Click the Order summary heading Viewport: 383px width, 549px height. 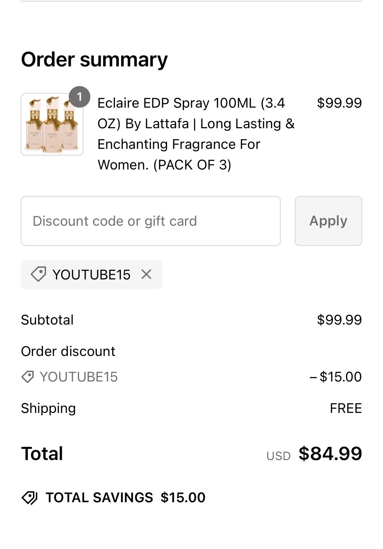tap(94, 60)
